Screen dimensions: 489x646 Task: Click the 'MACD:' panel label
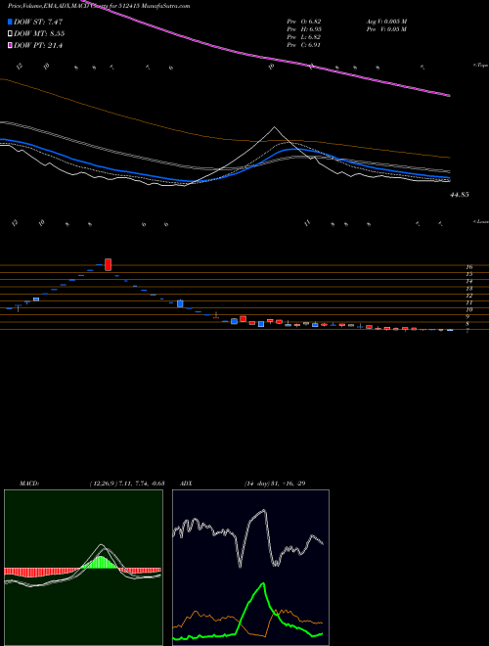pyautogui.click(x=28, y=484)
